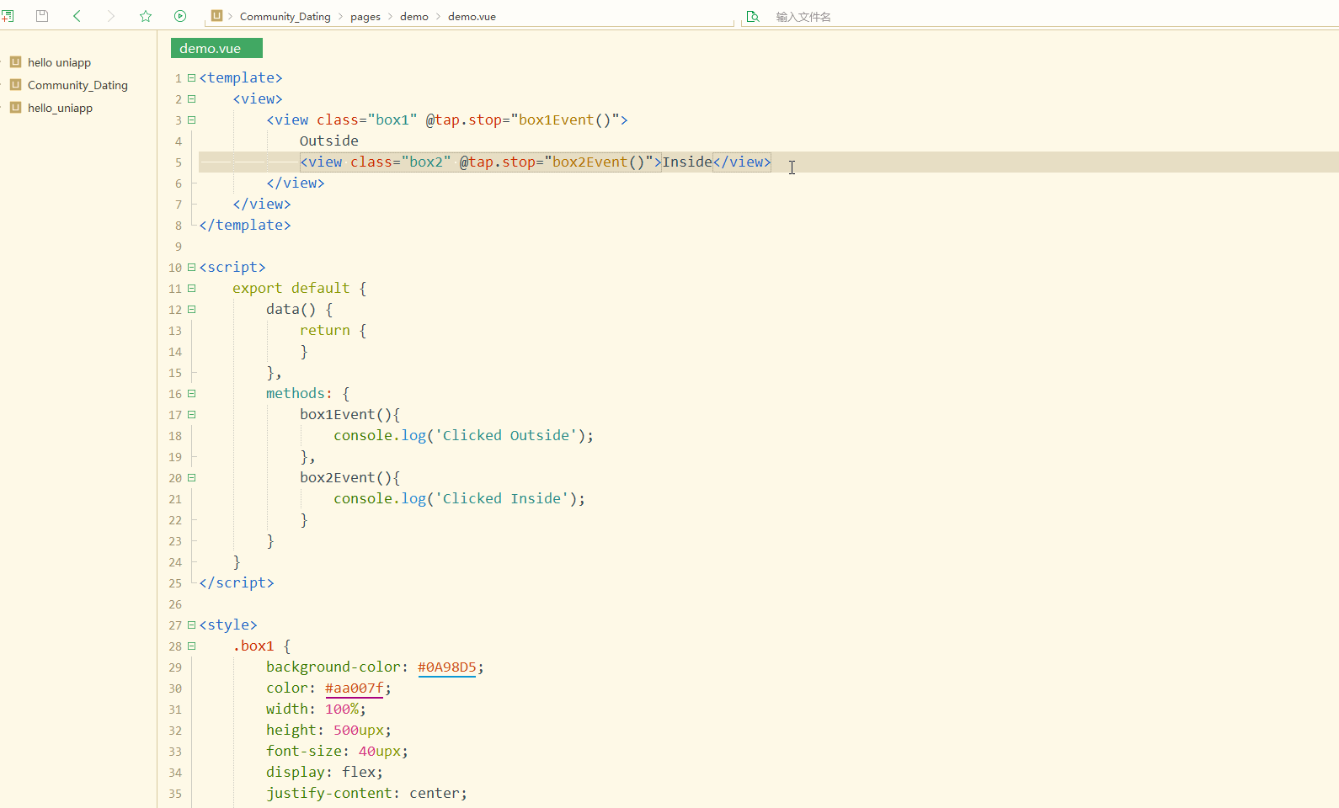Click the New File icon in toolbar
This screenshot has width=1339, height=808.
(8, 16)
